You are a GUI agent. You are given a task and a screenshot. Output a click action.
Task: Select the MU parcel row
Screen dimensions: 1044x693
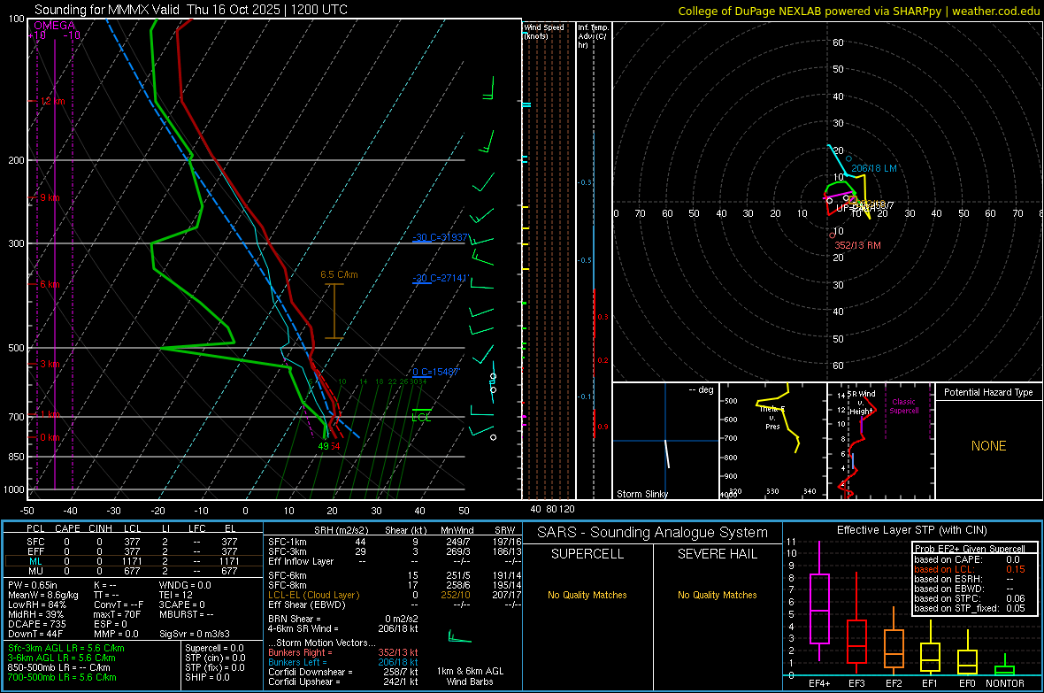(134, 571)
